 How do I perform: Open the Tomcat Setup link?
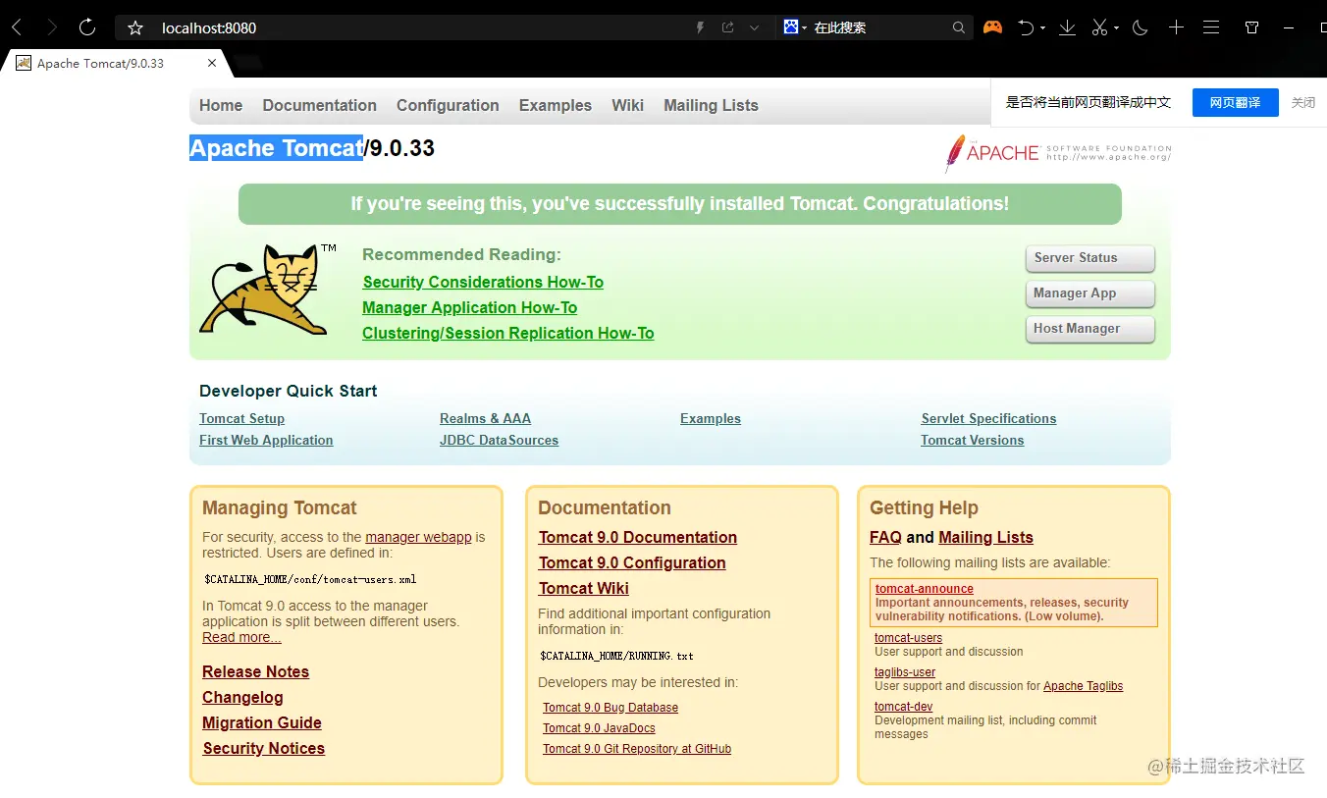tap(241, 418)
